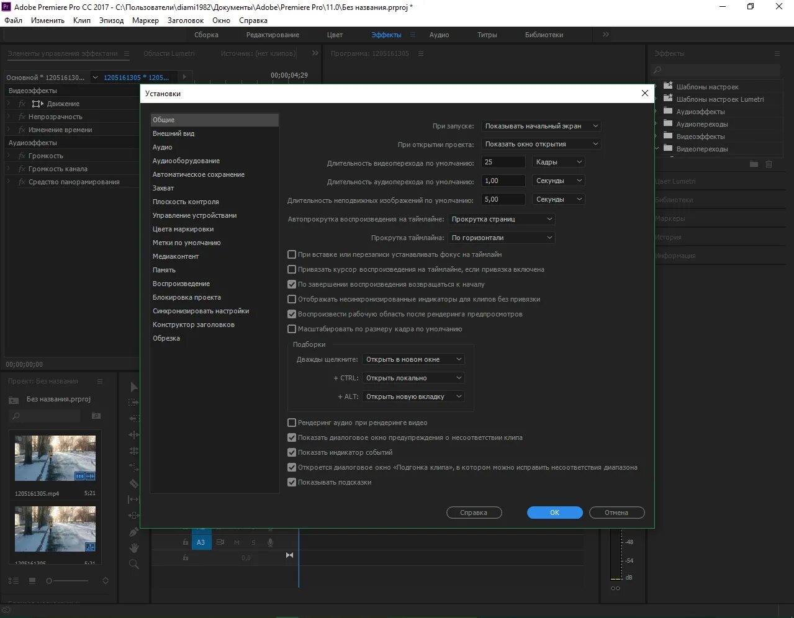Viewport: 794px width, 618px height.
Task: Select the Selection arrow tool
Action: point(133,387)
